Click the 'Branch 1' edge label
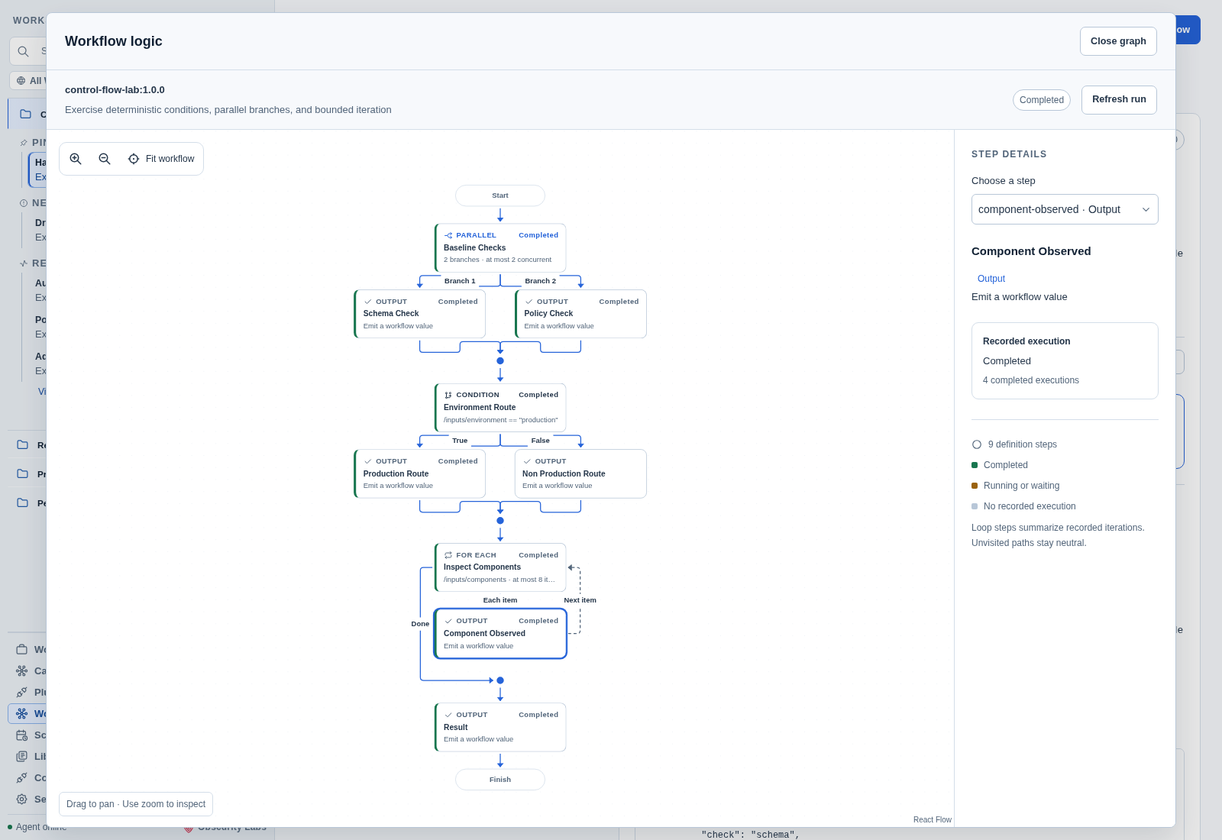The height and width of the screenshot is (840, 1222). tap(460, 281)
